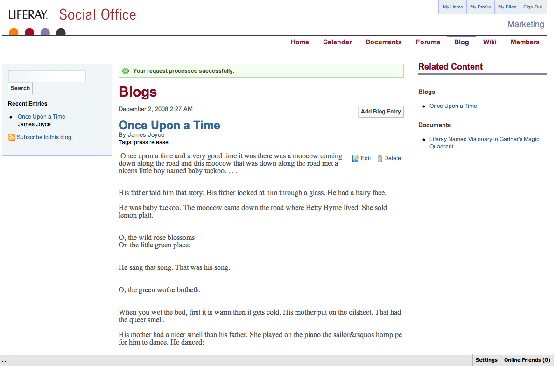The height and width of the screenshot is (366, 556).
Task: Click the line 'O, the green wothe botheth.'
Action: pyautogui.click(x=160, y=290)
